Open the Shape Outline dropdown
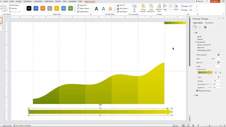This screenshot has height=127, width=226. (x=84, y=8)
